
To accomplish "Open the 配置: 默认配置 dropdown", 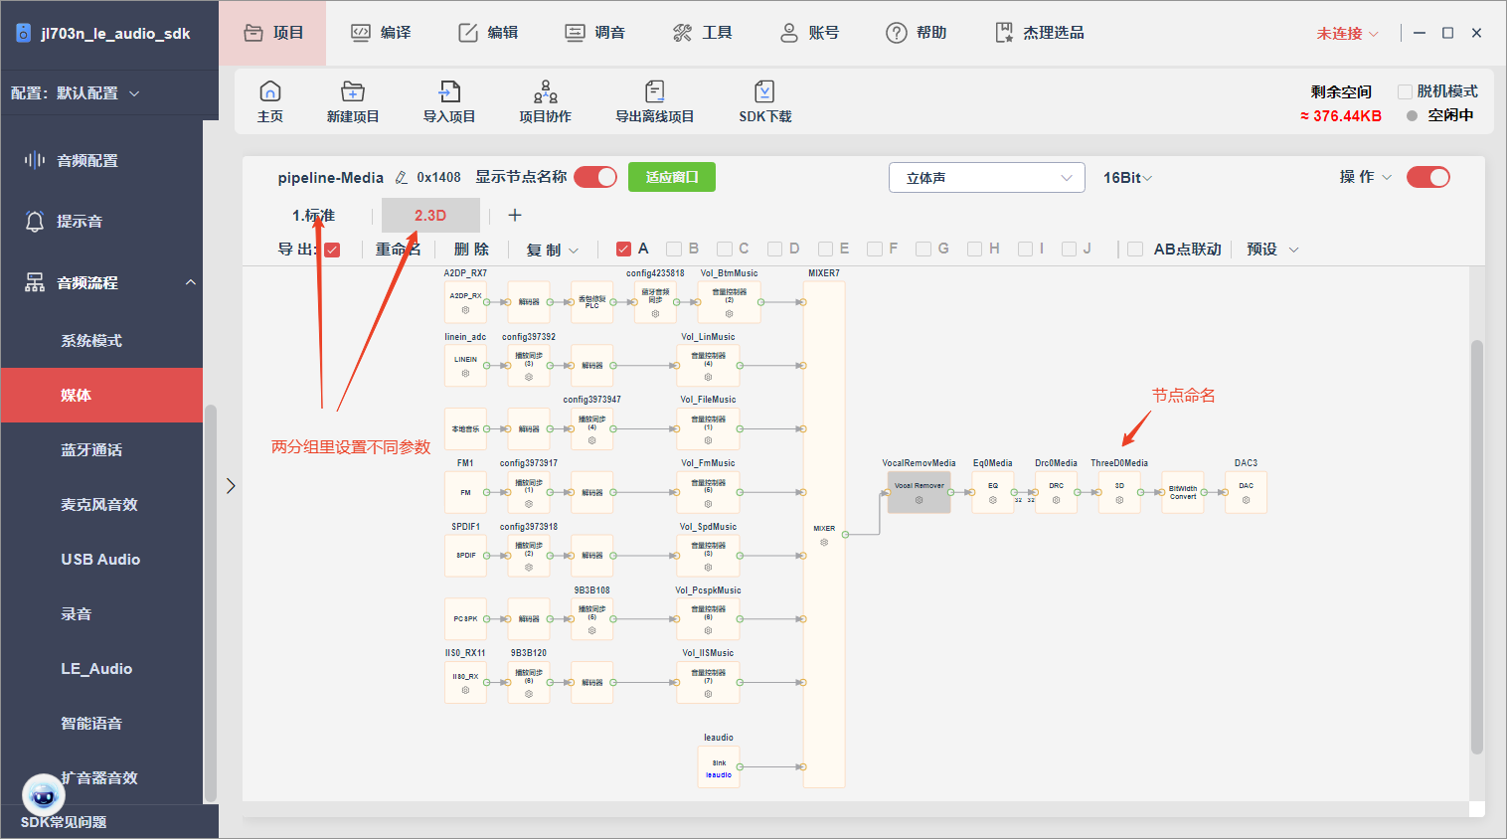I will [76, 93].
